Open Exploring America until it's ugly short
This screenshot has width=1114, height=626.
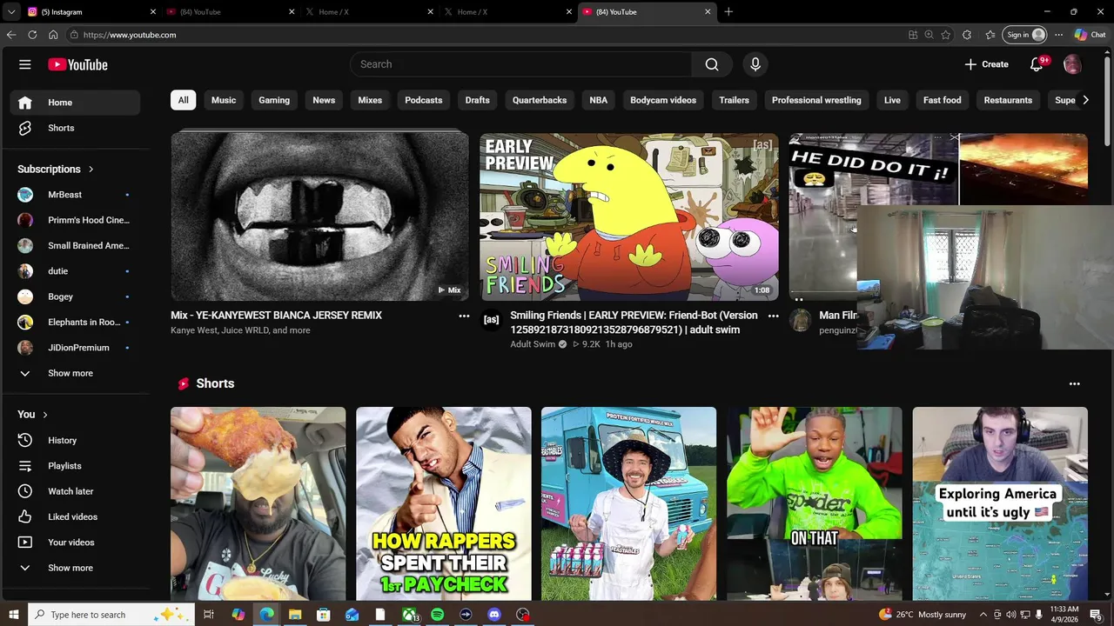[x=1000, y=504]
